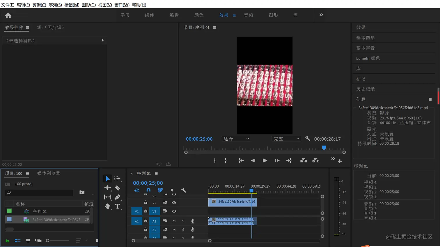Solo audio track A1
Image resolution: width=440 pixels, height=247 pixels.
[x=183, y=221]
